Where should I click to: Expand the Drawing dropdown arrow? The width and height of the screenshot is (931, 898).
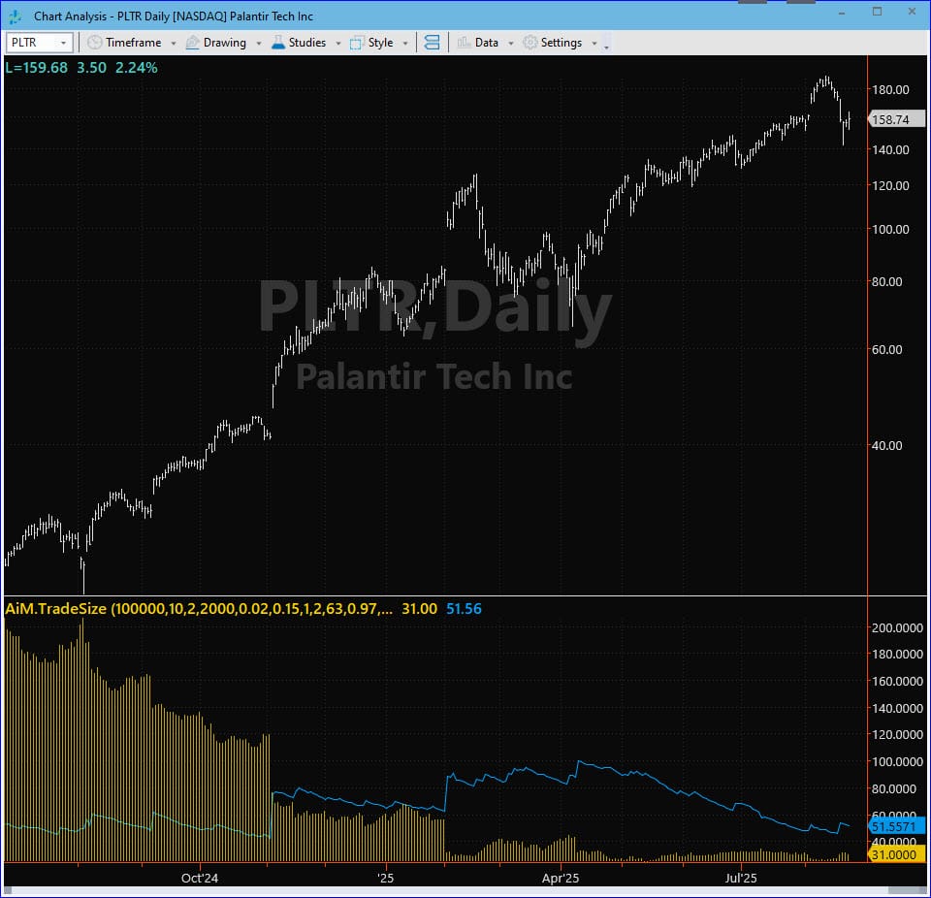click(x=259, y=44)
